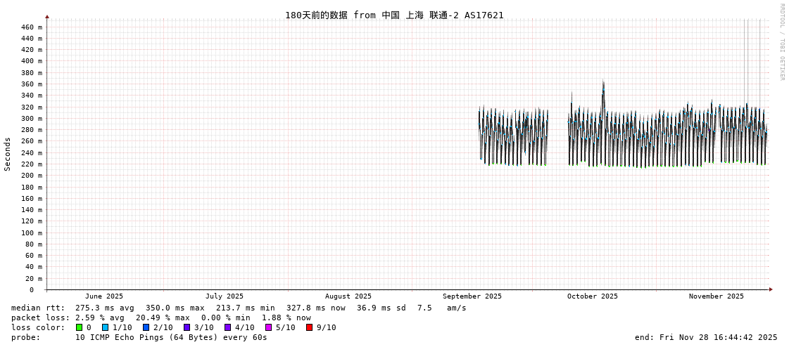Click the magenta 5/10 loss swatch

tap(269, 327)
